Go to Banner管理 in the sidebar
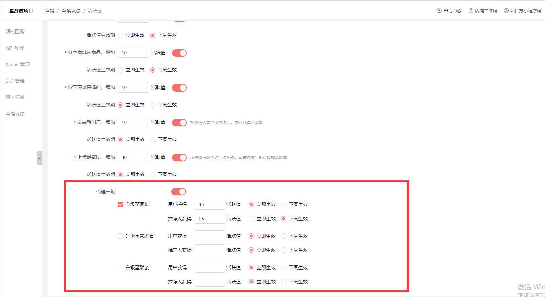 (18, 64)
